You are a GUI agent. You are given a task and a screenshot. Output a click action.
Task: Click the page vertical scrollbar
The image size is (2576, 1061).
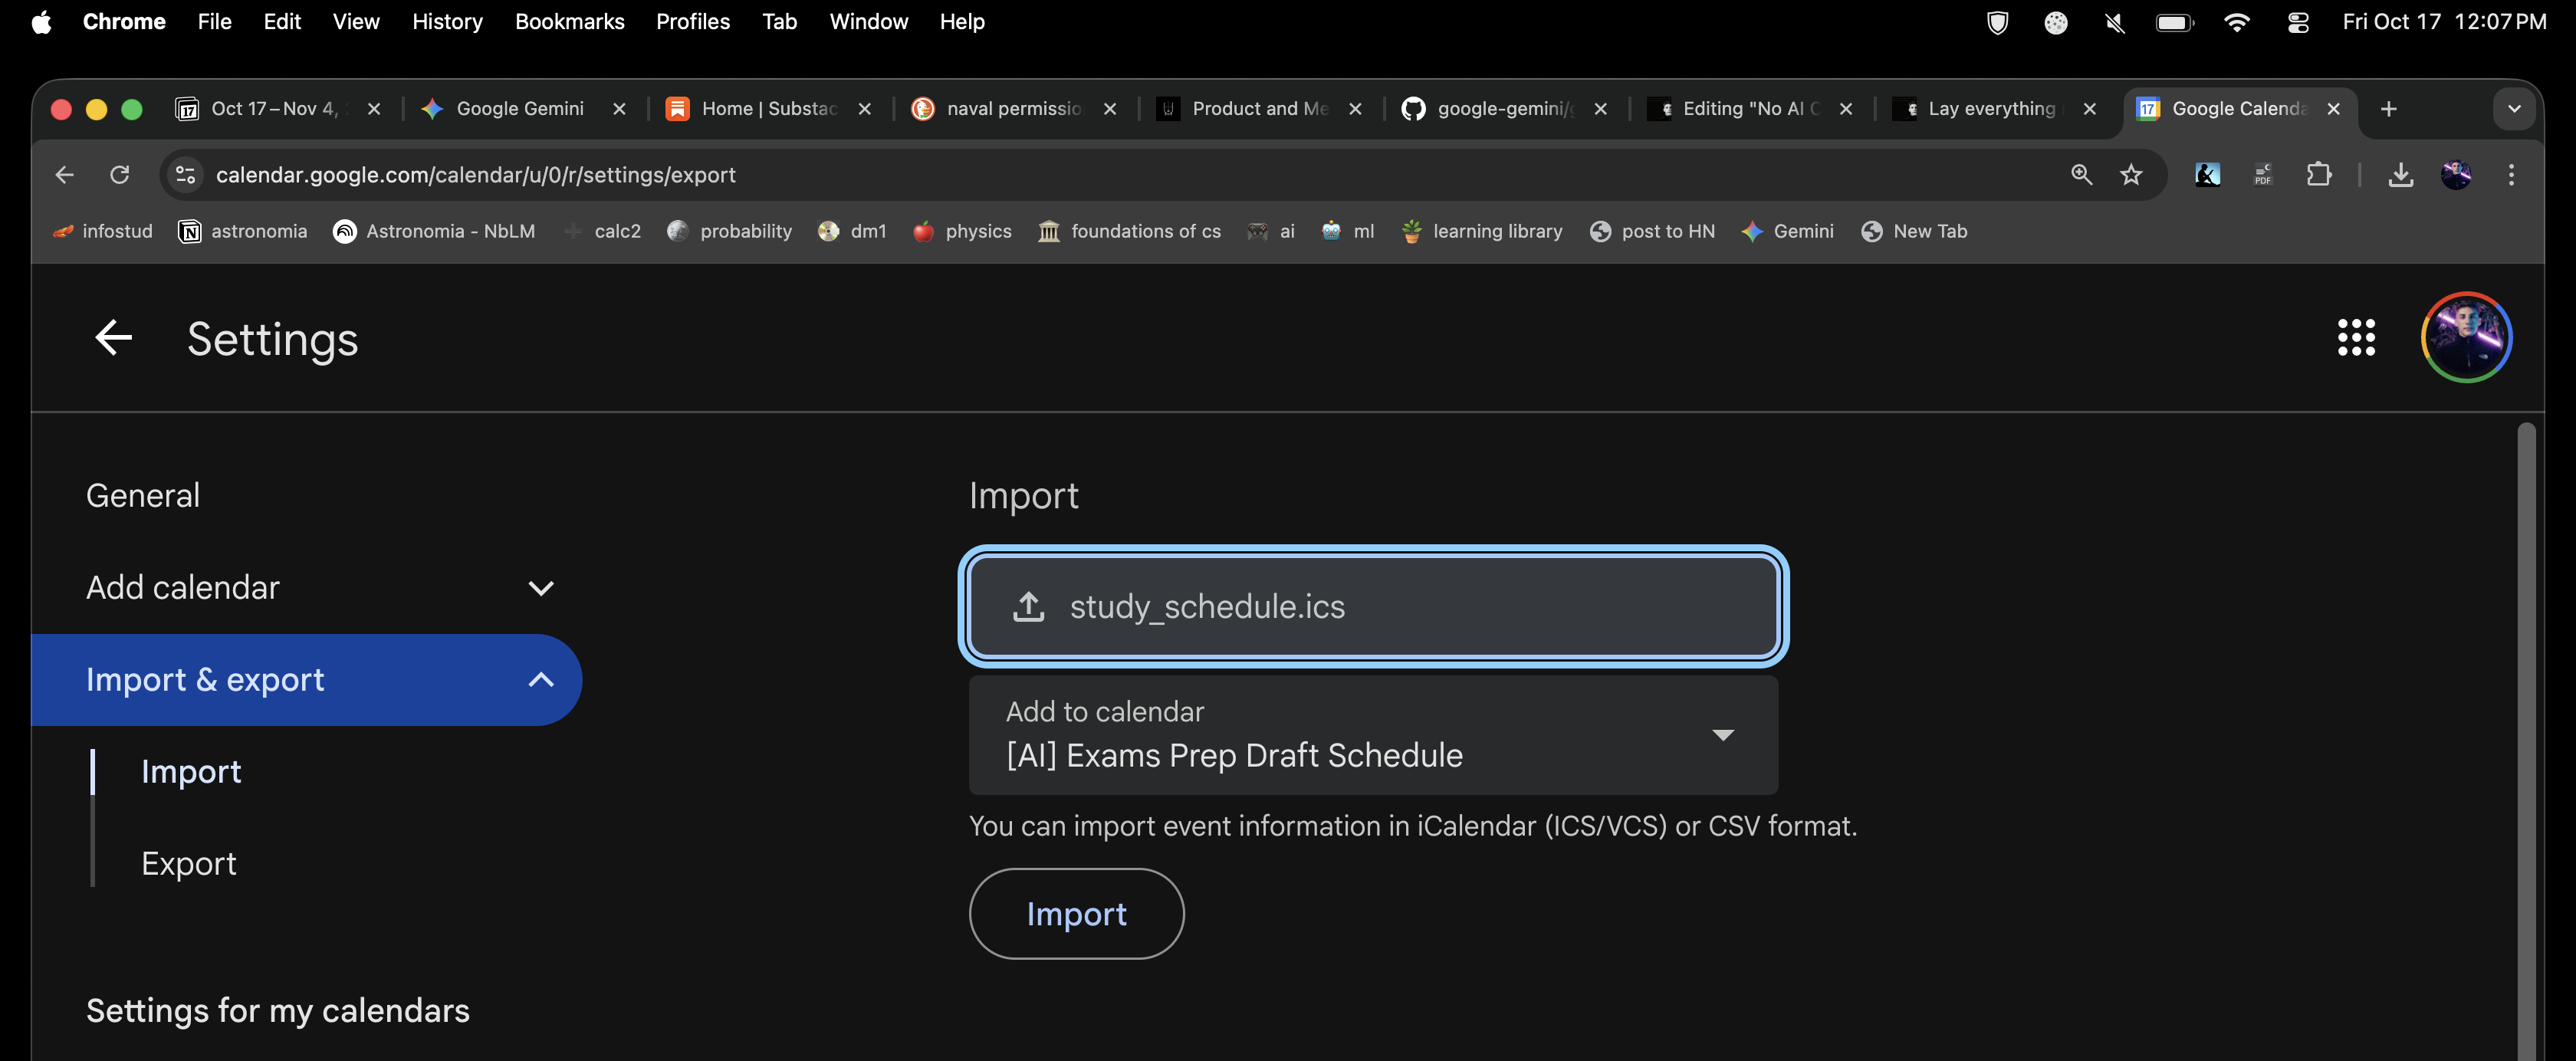(2526, 740)
